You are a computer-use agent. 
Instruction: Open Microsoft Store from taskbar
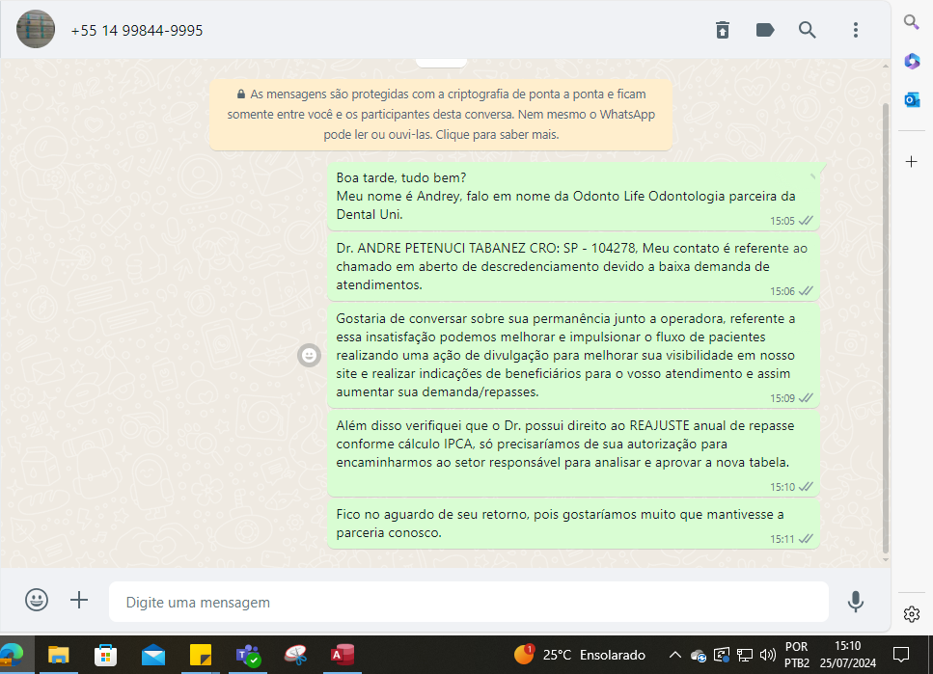point(105,655)
